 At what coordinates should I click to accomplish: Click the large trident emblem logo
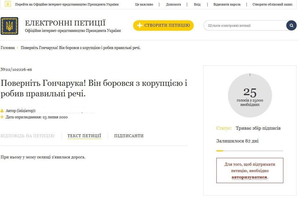[9, 26]
